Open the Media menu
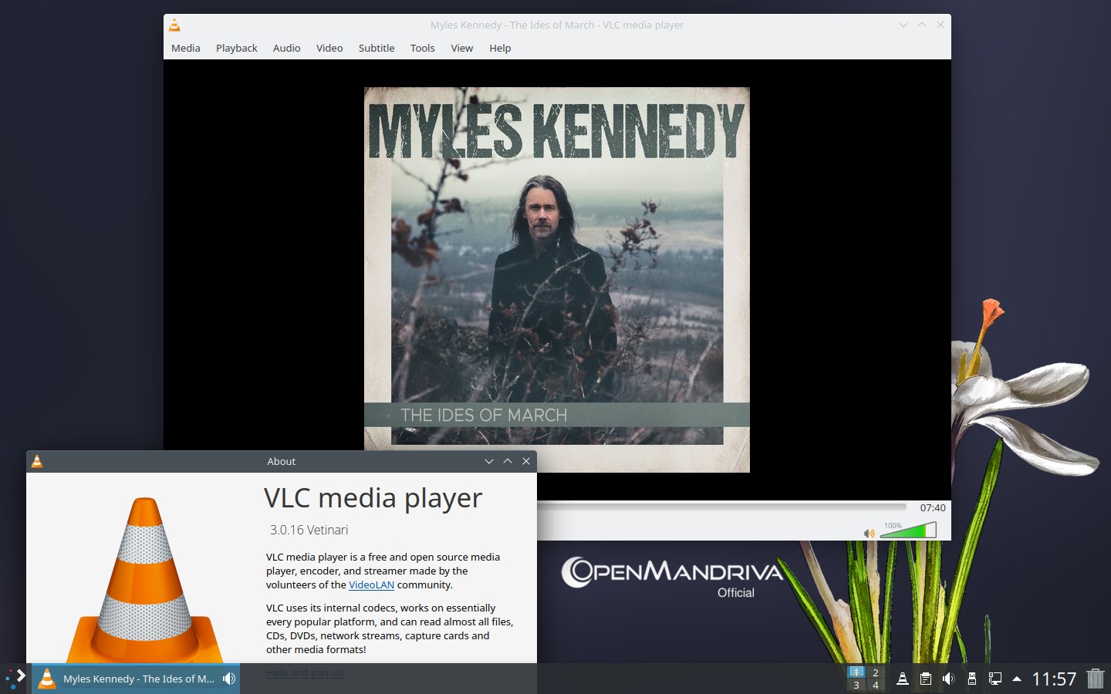Screen dimensions: 1111x694 pyautogui.click(x=185, y=48)
